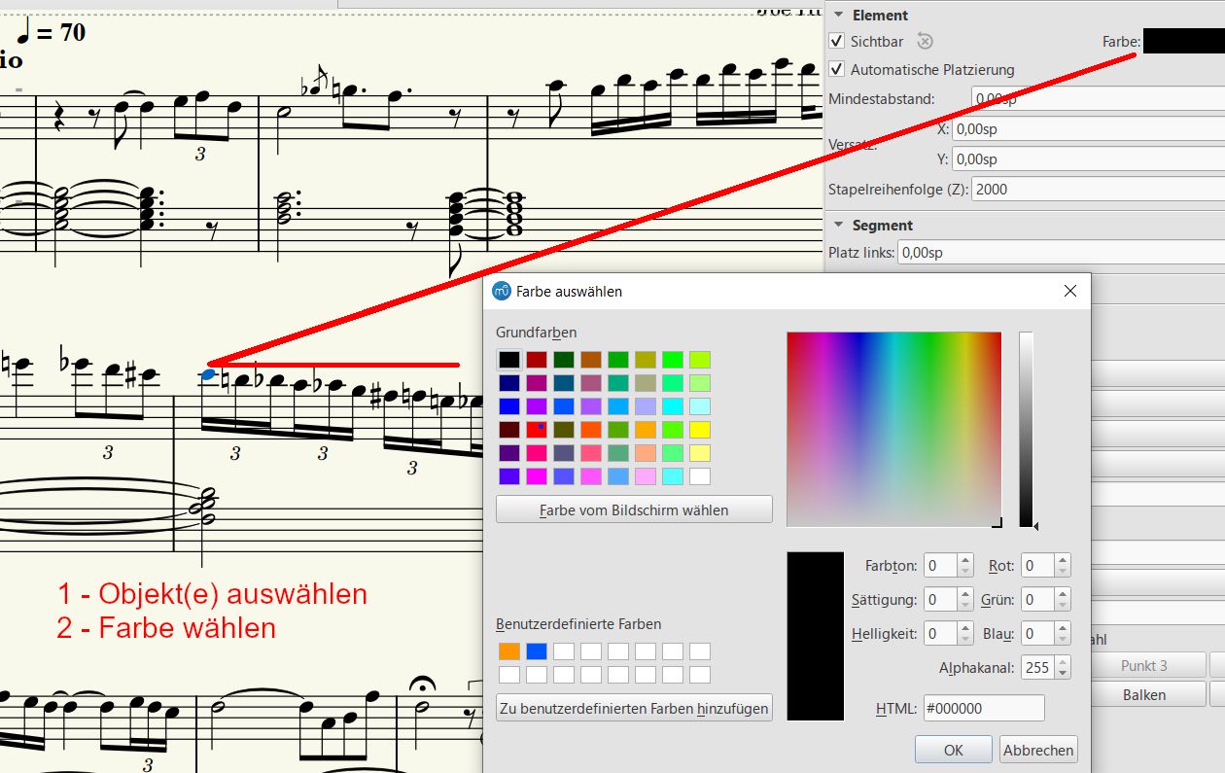Viewport: 1225px width, 773px height.
Task: Click the MuseScore logo in the dialog title
Action: click(x=502, y=291)
